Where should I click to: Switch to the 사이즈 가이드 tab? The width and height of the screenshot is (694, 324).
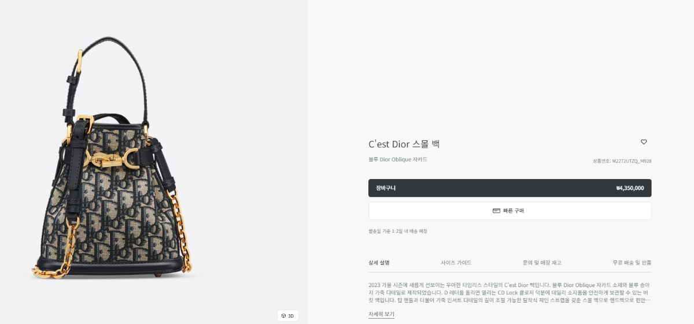click(456, 263)
